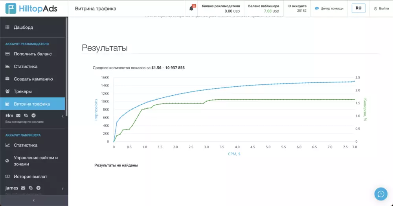Click the sidebar vertical scrollbar
Viewport: 393px width, 206px height.
click(x=66, y=67)
